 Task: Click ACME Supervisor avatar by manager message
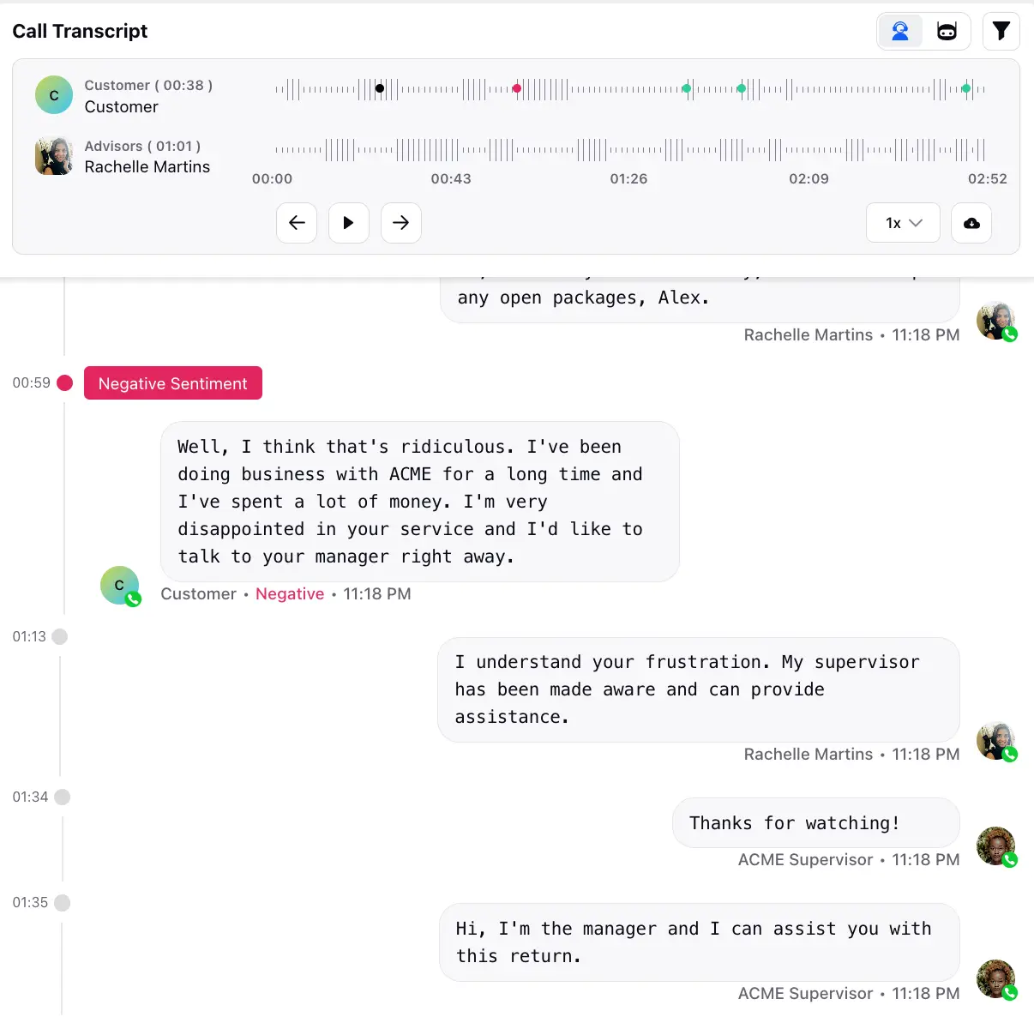click(x=996, y=980)
